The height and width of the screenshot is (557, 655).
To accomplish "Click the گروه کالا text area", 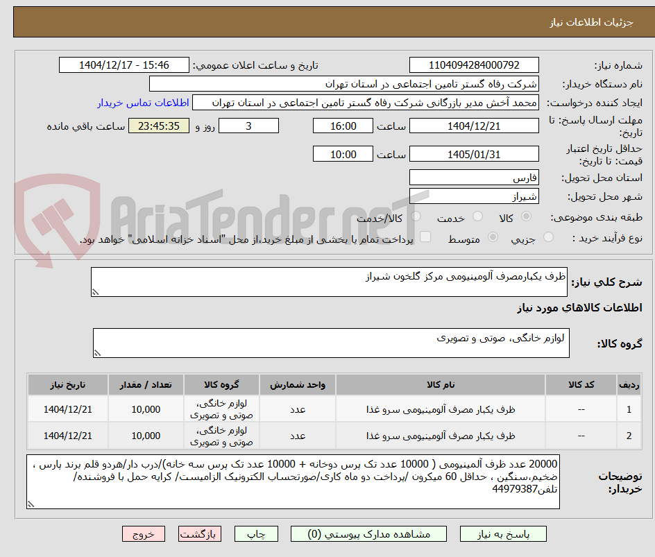I will click(x=331, y=343).
